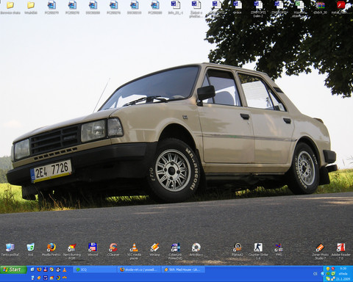Click the yellow shield icon in the system tray
Screen dimensions: 353x282
pyautogui.click(x=328, y=269)
